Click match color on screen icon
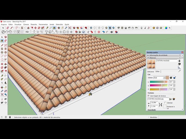Screen dimensions: 186x139 click(x=174, y=78)
